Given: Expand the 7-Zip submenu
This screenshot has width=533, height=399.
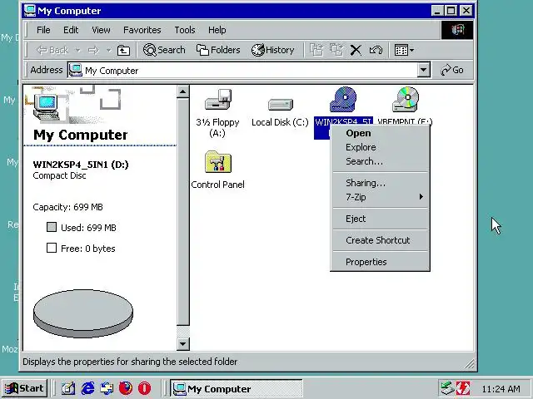Looking at the screenshot, I should pyautogui.click(x=380, y=197).
